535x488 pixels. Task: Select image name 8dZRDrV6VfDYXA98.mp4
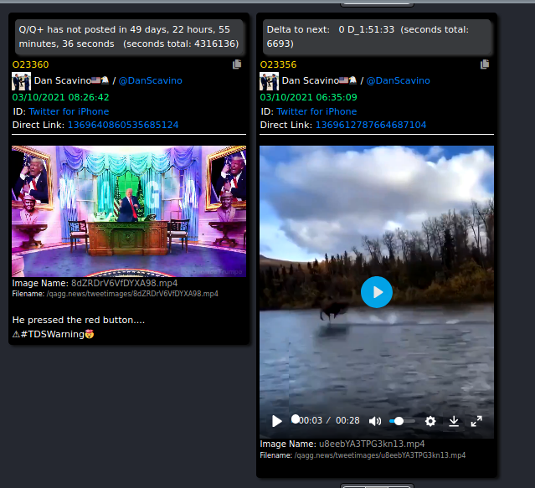[124, 283]
